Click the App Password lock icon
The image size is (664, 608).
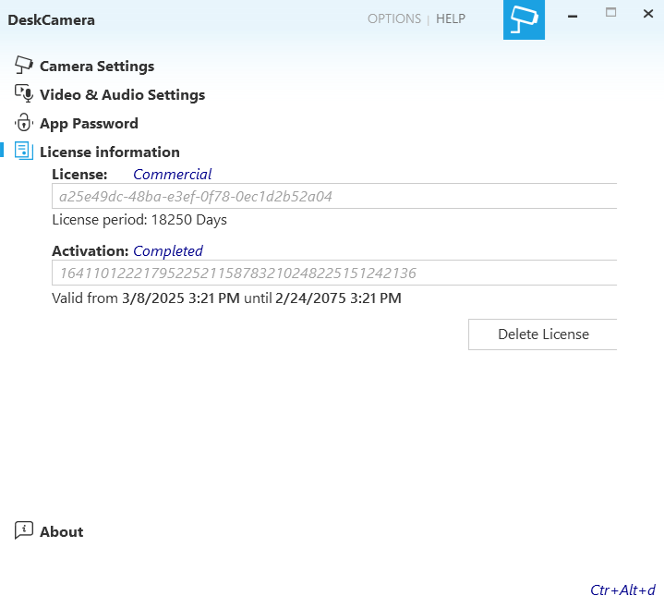24,123
